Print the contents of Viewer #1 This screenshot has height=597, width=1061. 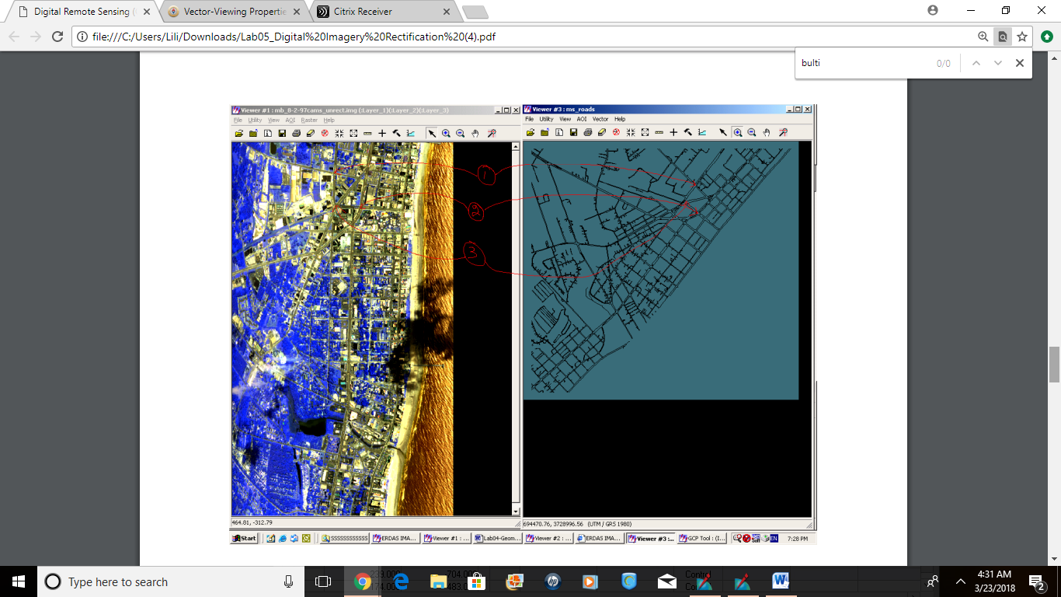click(296, 133)
